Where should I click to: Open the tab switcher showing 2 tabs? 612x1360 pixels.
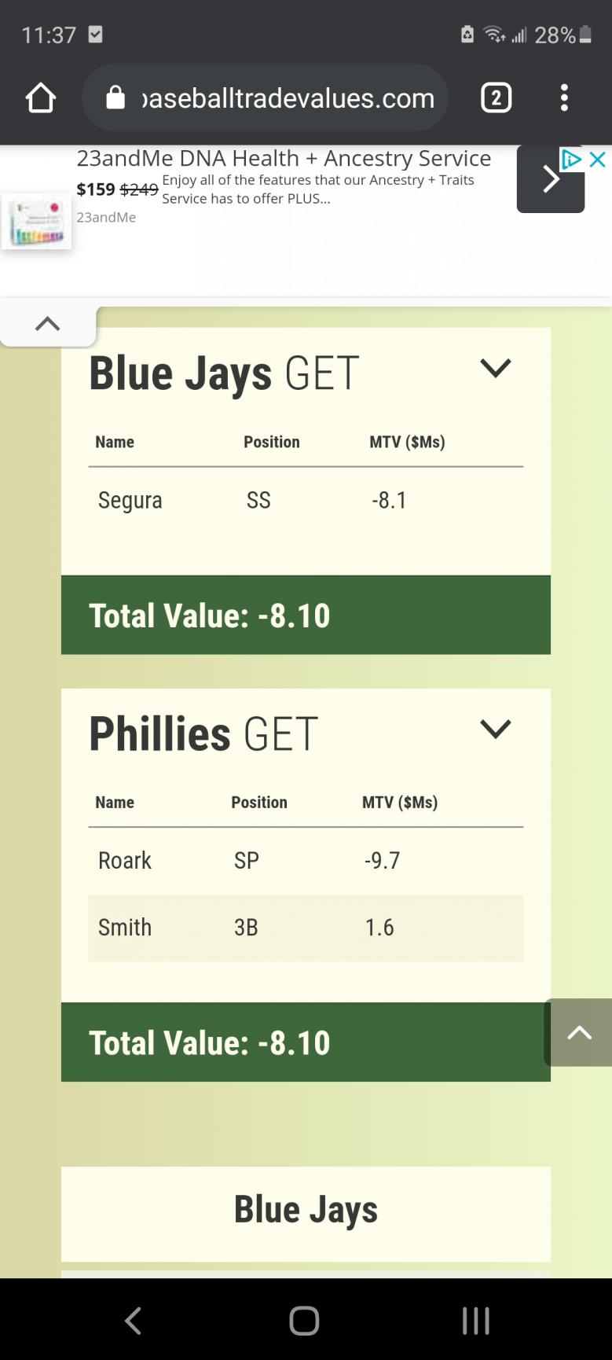496,98
